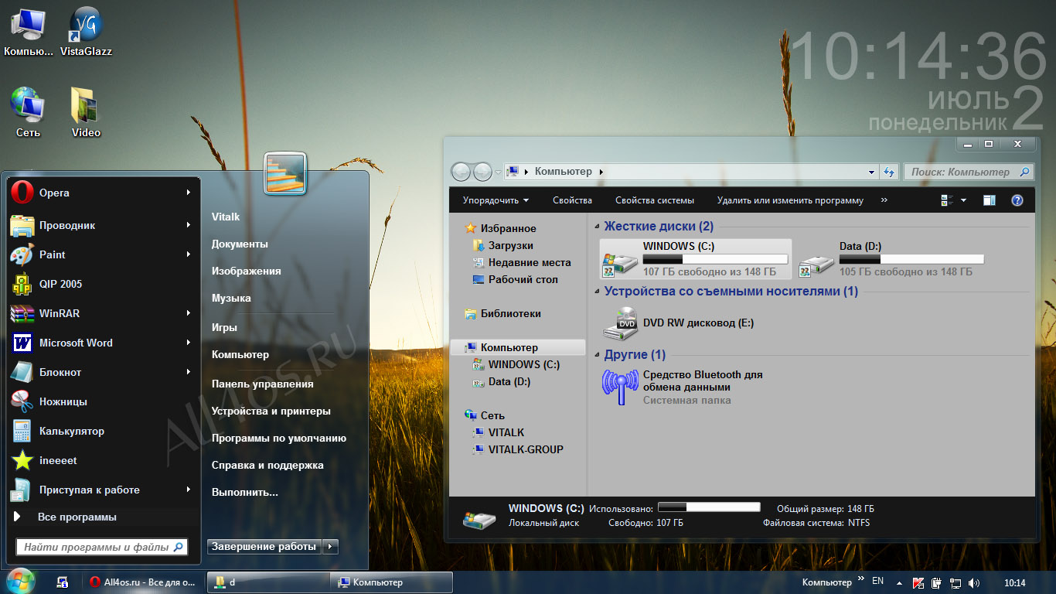Open Панель управления from the Start menu
Viewport: 1056px width, 594px height.
tap(263, 384)
